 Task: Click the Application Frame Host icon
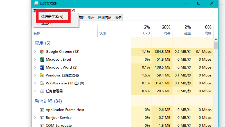coord(42,110)
